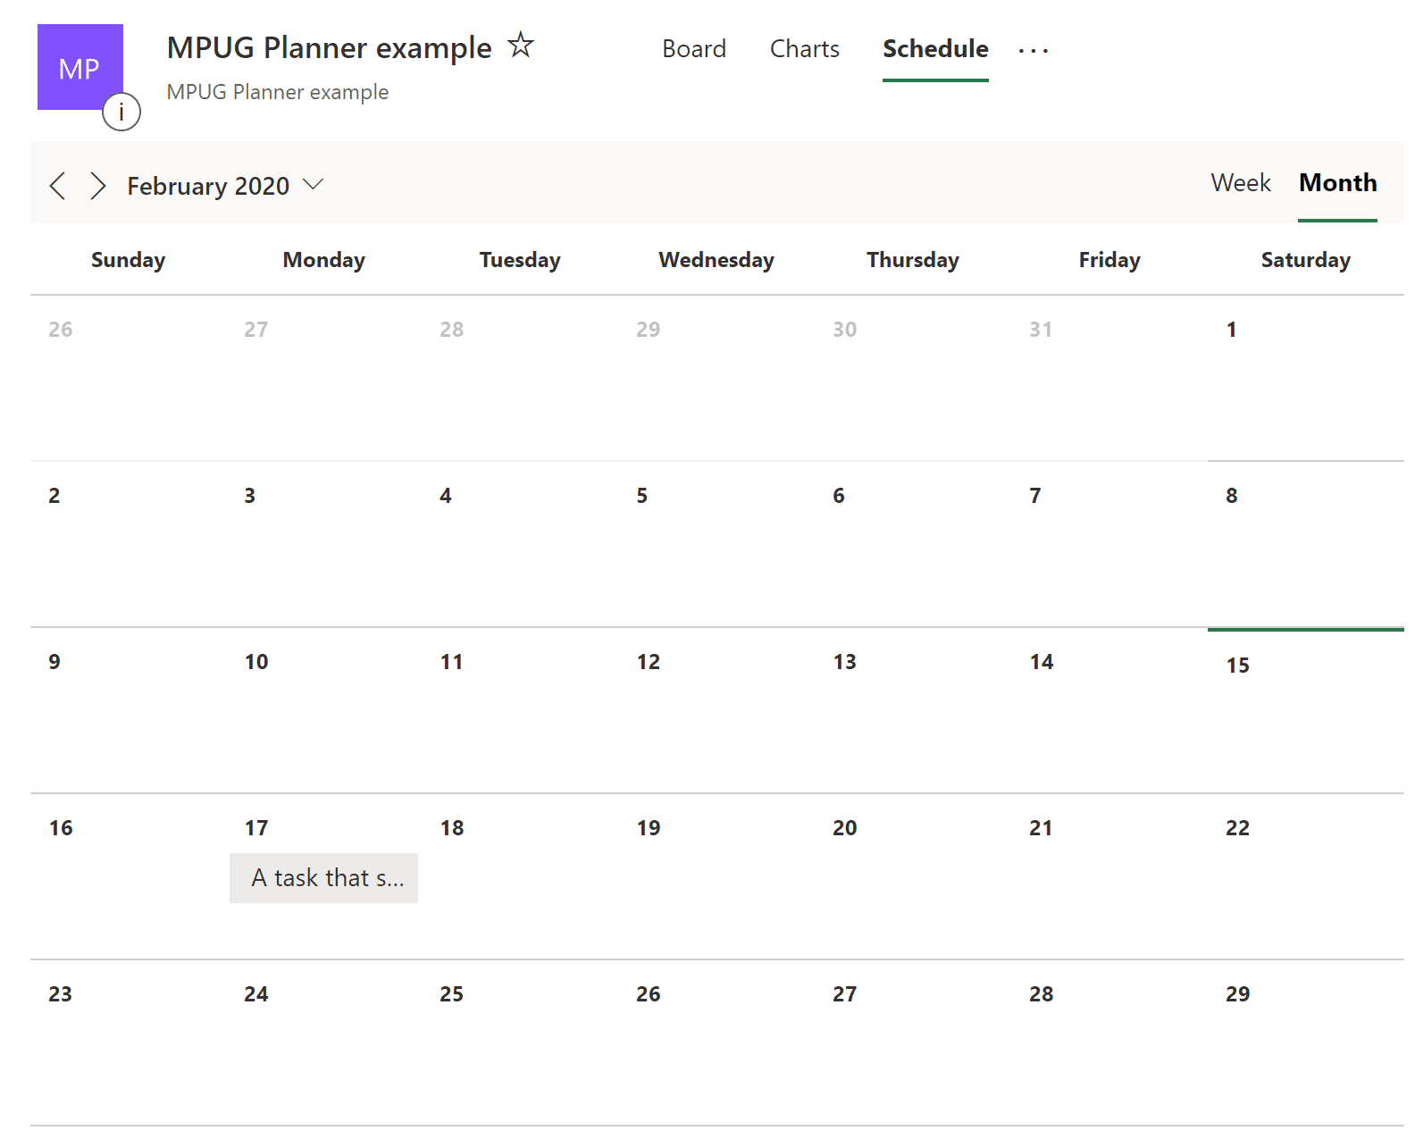Select the Friday column header
The image size is (1415, 1139).
1109,260
